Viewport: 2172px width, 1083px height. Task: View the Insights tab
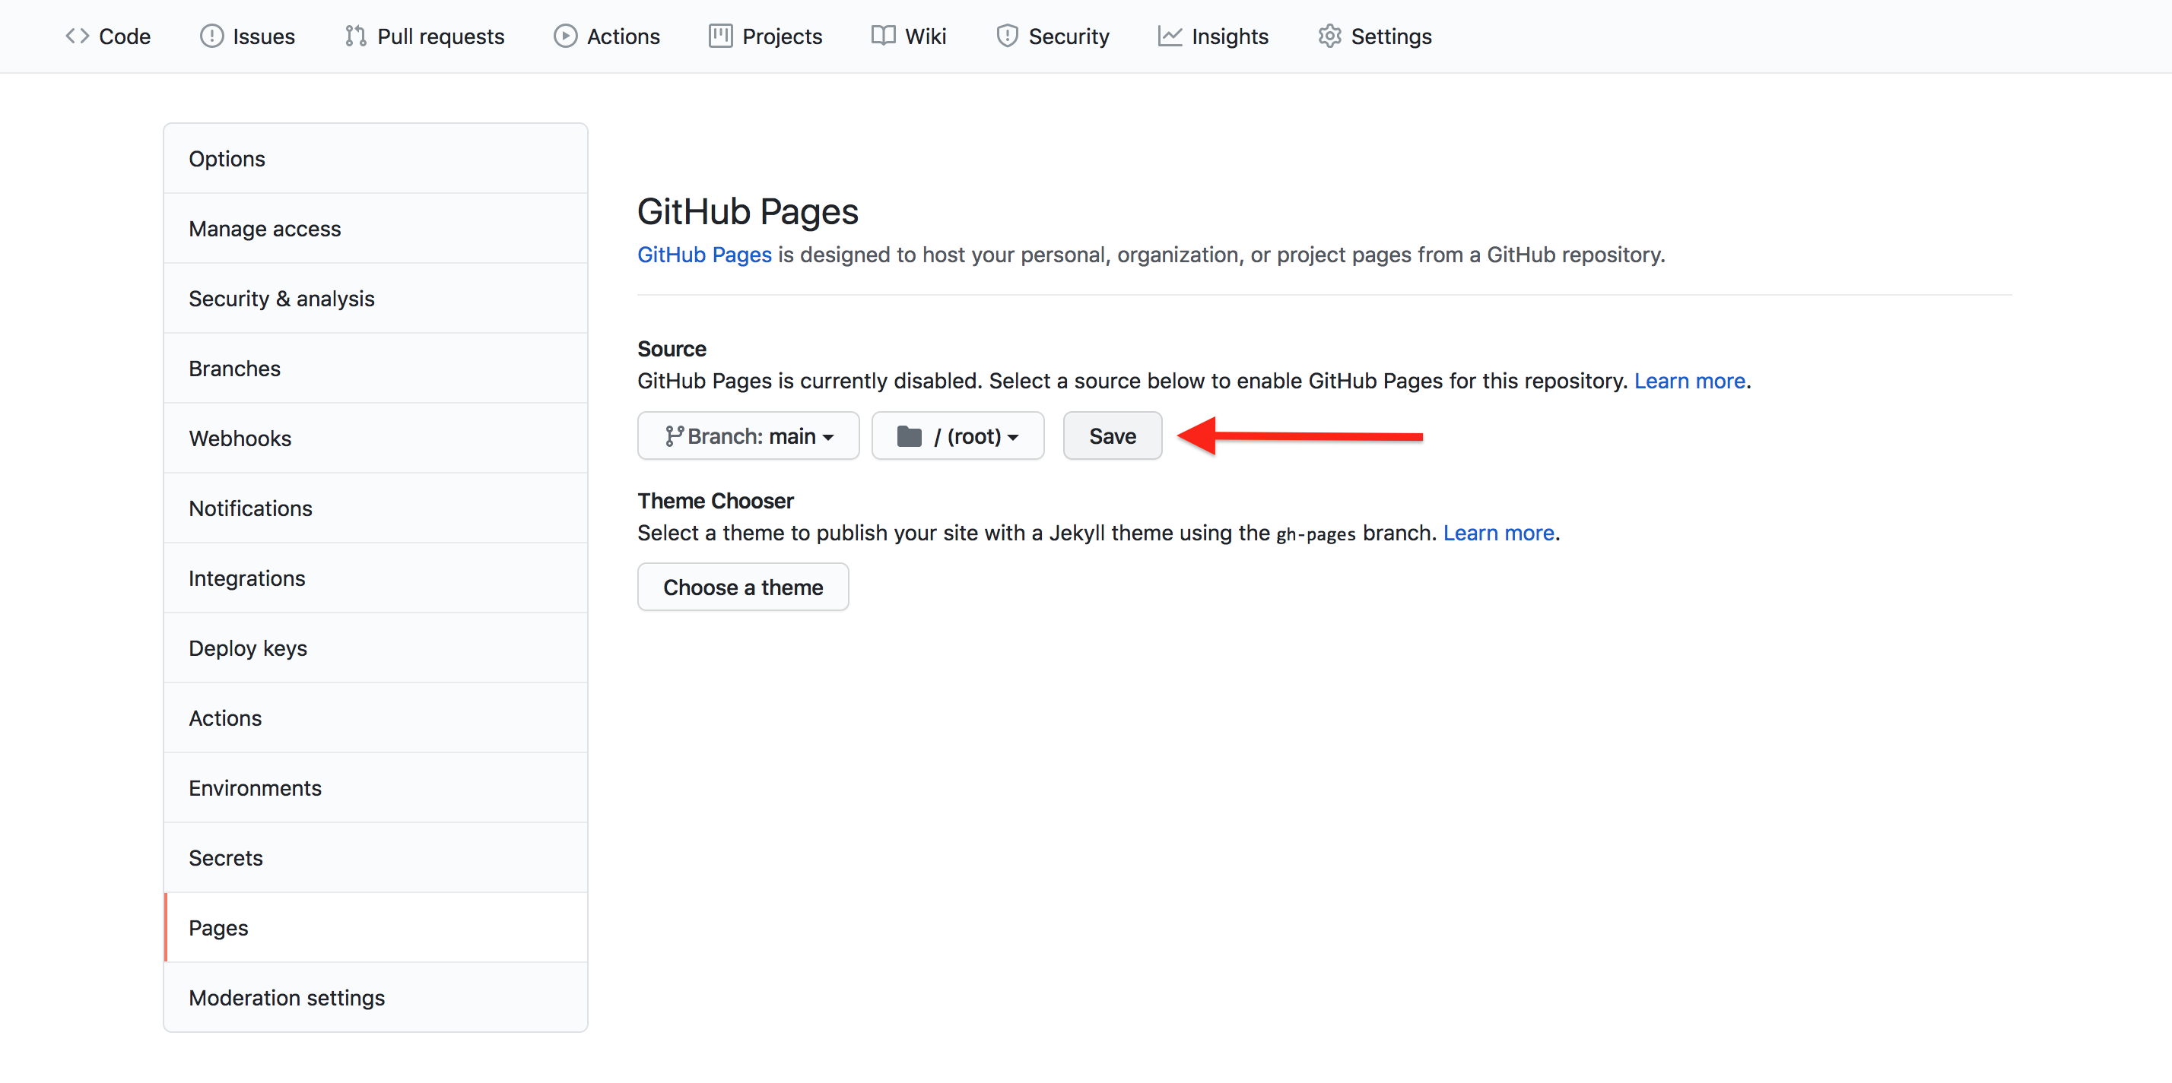1213,36
